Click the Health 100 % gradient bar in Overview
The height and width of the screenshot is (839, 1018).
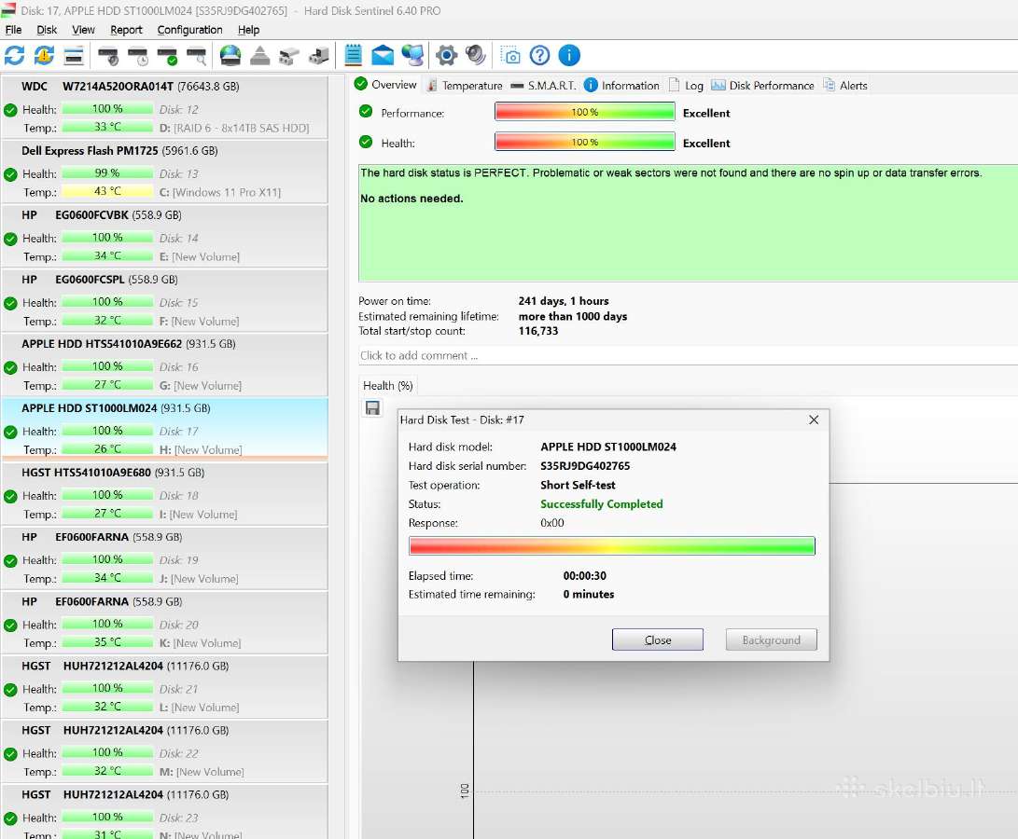(x=584, y=142)
